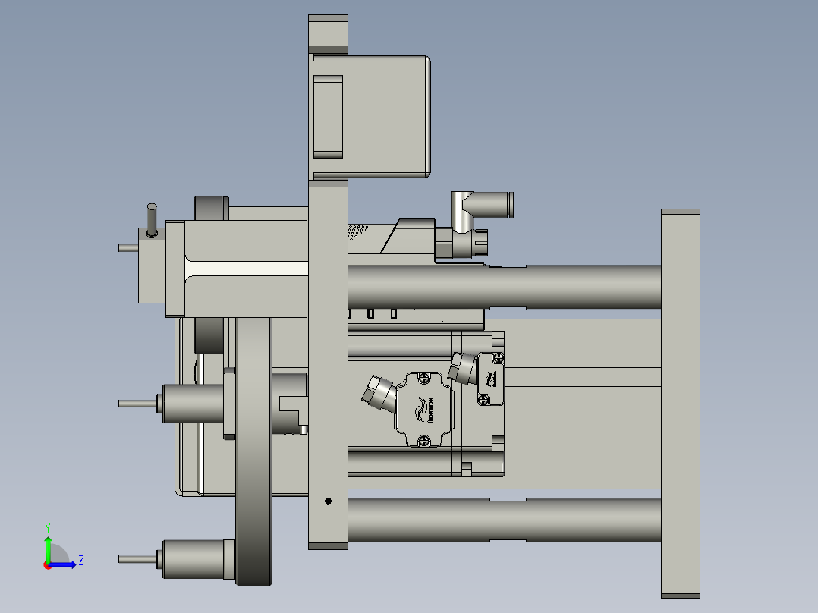The image size is (818, 613).
Task: Select the large octagonal motor connector cover
Action: pos(423,409)
